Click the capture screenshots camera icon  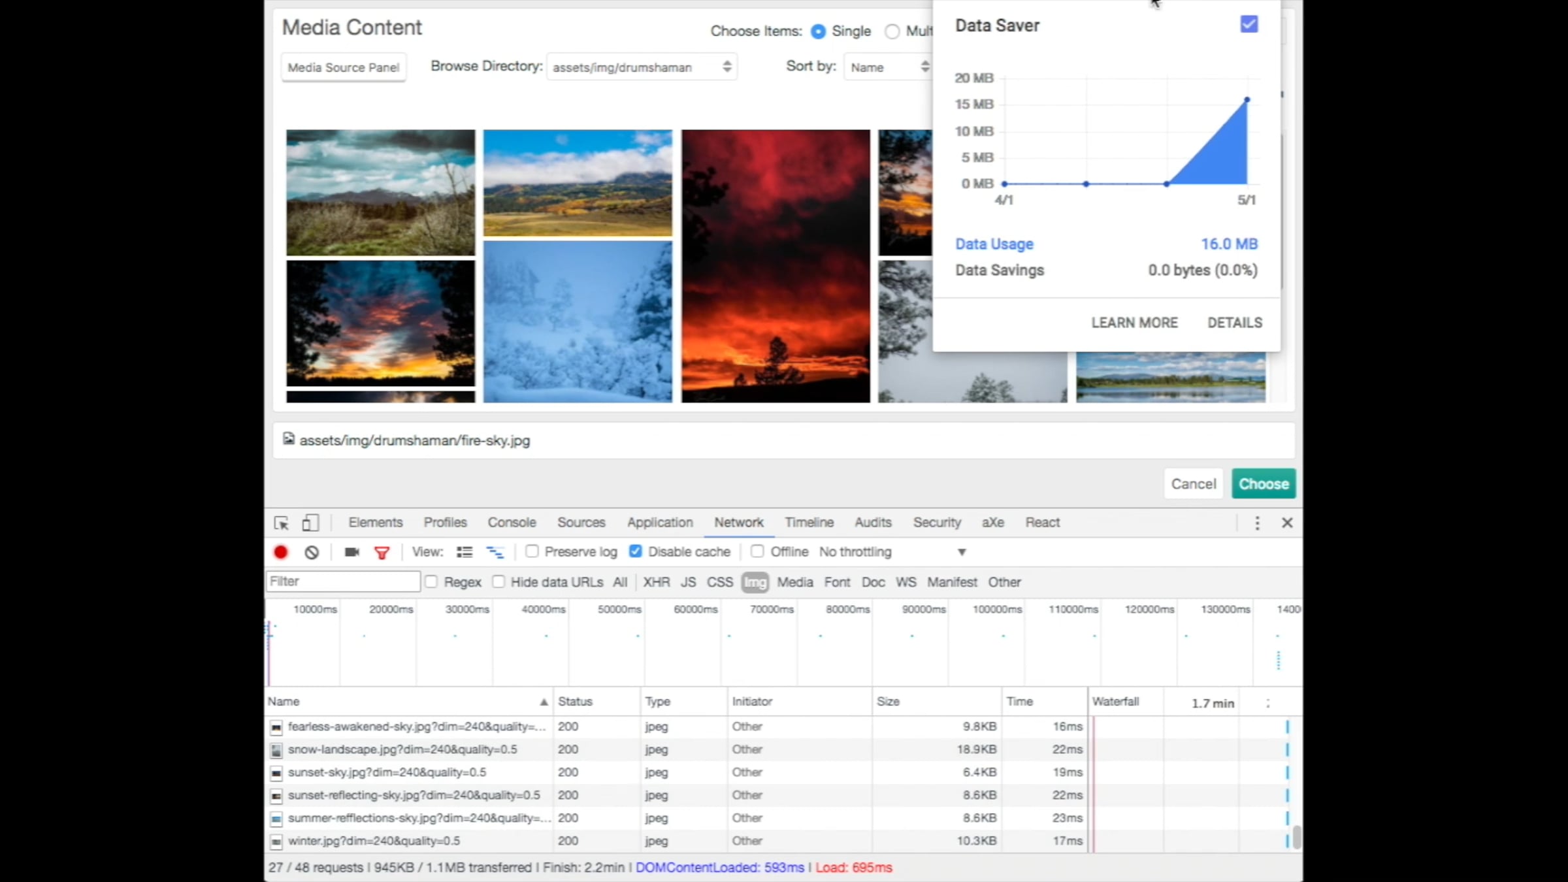click(352, 552)
